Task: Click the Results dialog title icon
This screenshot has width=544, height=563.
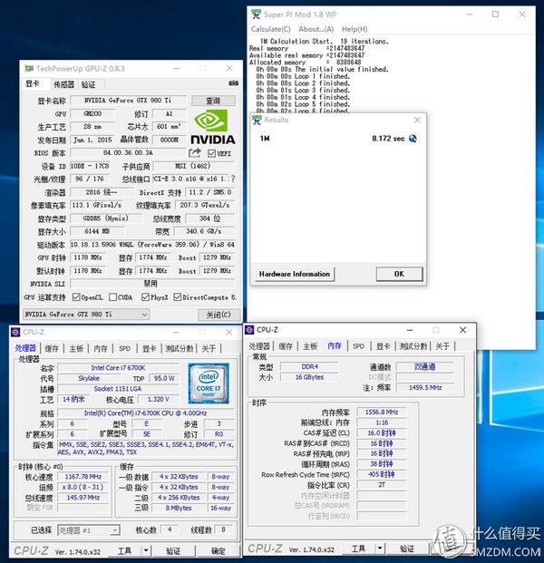Action: [257, 120]
